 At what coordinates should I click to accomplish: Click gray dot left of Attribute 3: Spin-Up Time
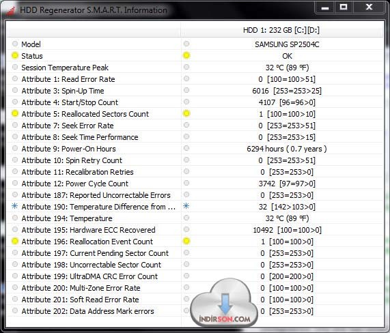click(15, 90)
